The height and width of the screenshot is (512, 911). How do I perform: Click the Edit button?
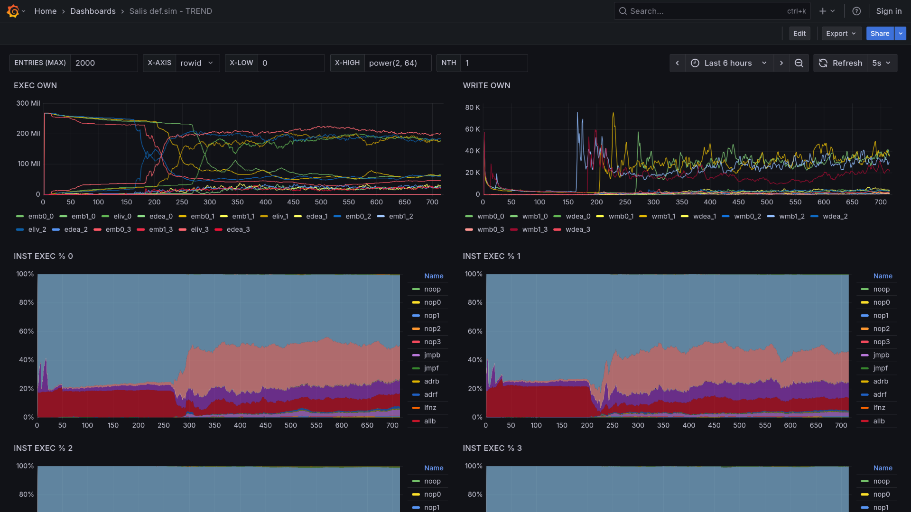tap(799, 34)
